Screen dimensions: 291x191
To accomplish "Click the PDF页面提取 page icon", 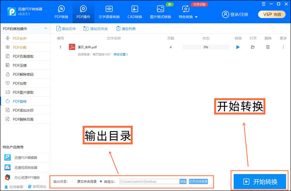I will pyautogui.click(x=8, y=56).
